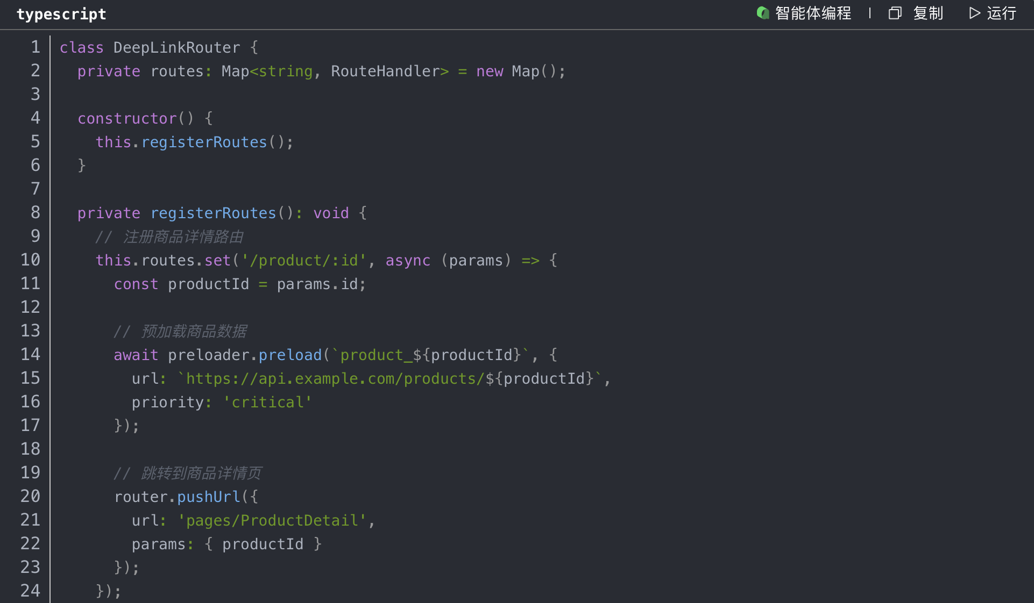
Task: Click the constructor keyword
Action: pos(127,118)
